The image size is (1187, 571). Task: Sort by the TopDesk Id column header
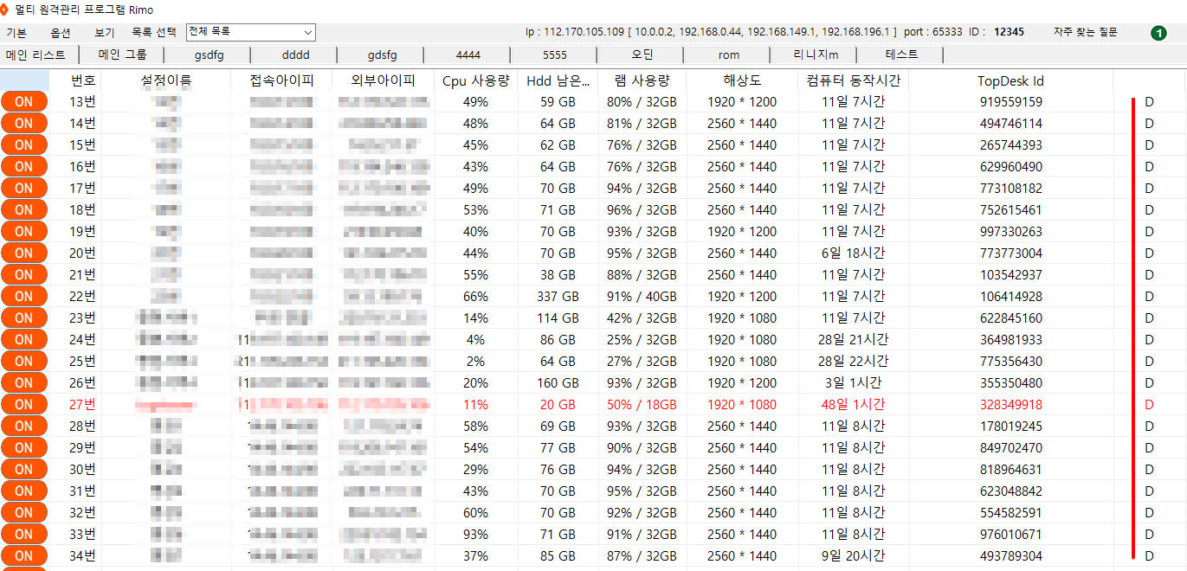coord(1010,81)
